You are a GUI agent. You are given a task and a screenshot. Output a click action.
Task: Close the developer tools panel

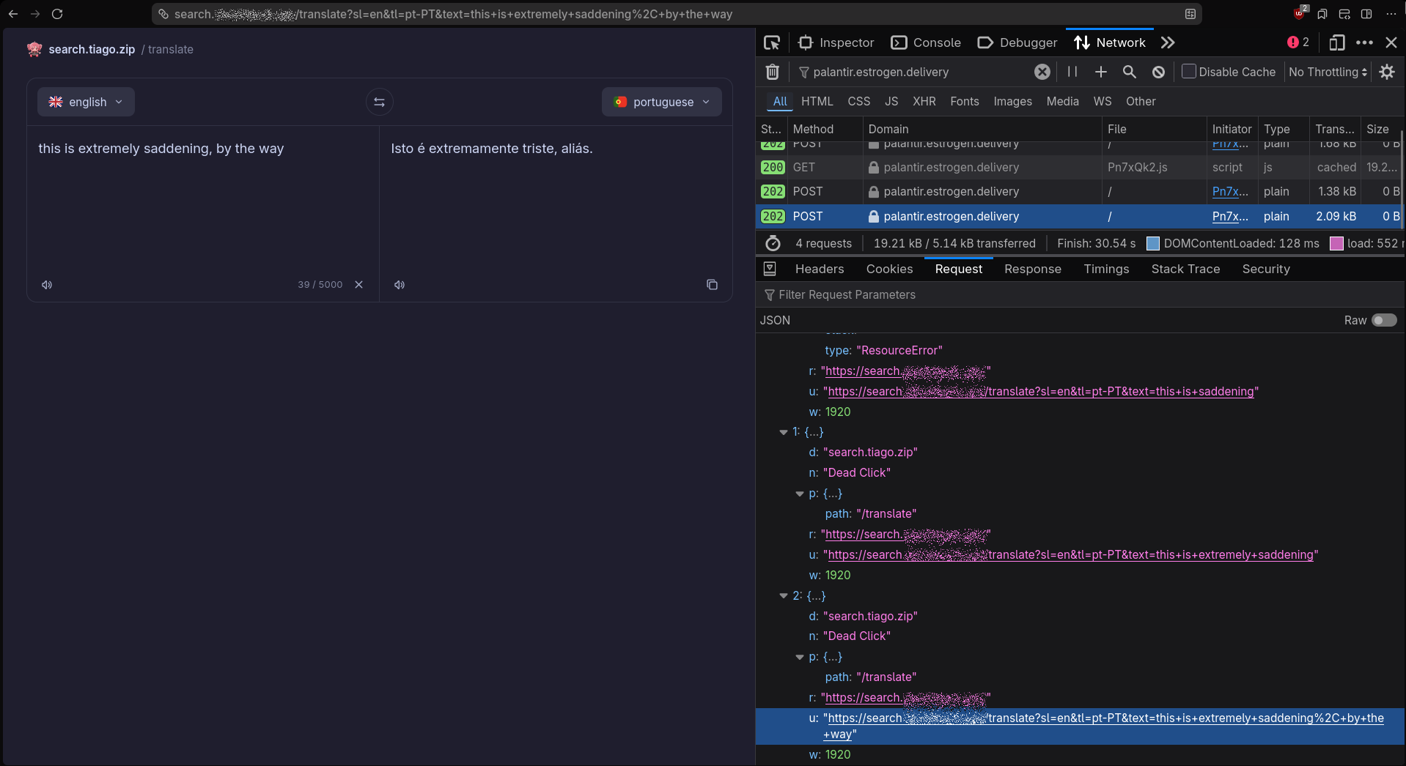point(1391,42)
